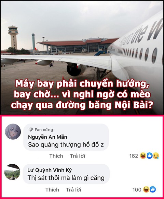Click the sad crying reaction emoji

pos(156,156)
